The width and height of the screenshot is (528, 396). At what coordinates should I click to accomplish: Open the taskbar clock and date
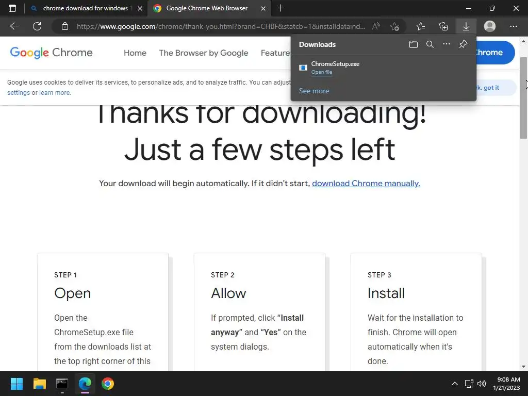(506, 384)
